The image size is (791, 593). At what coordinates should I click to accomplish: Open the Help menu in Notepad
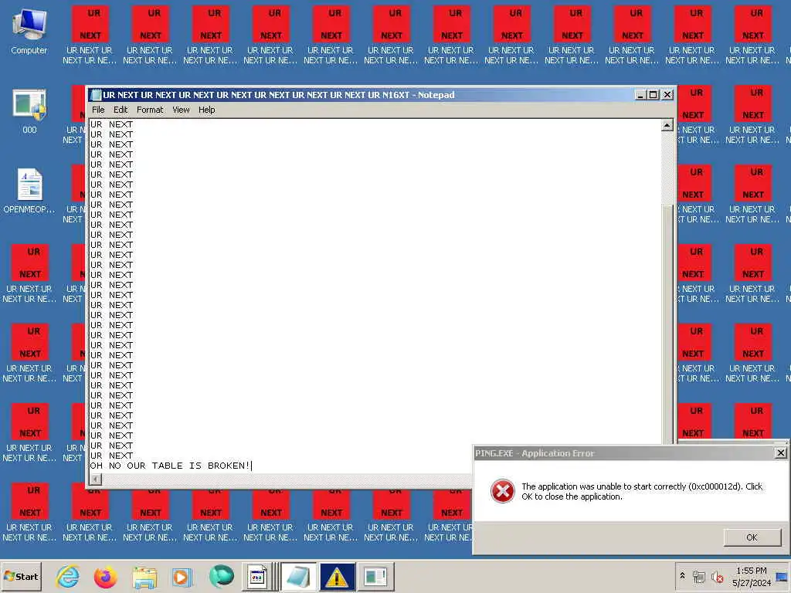point(206,110)
